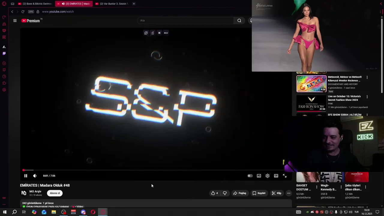The image size is (384, 216).
Task: Create a clip with Klip button
Action: (276, 193)
